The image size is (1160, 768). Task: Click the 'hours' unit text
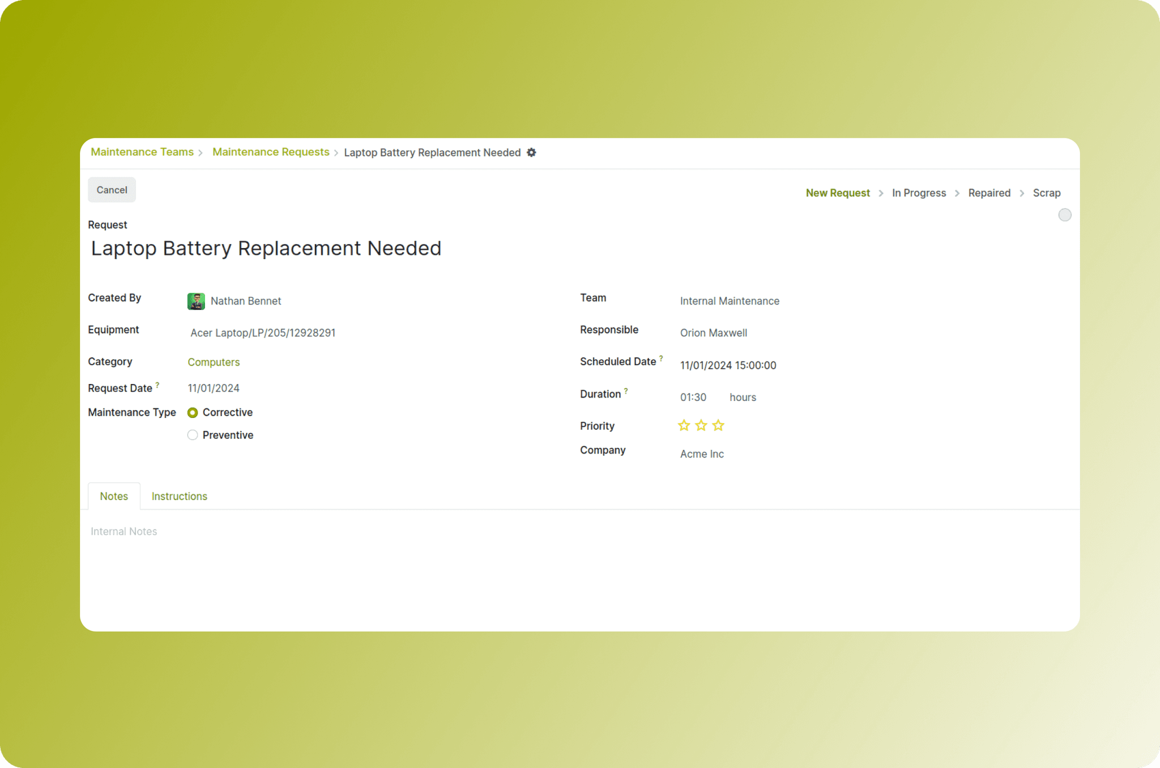tap(743, 398)
